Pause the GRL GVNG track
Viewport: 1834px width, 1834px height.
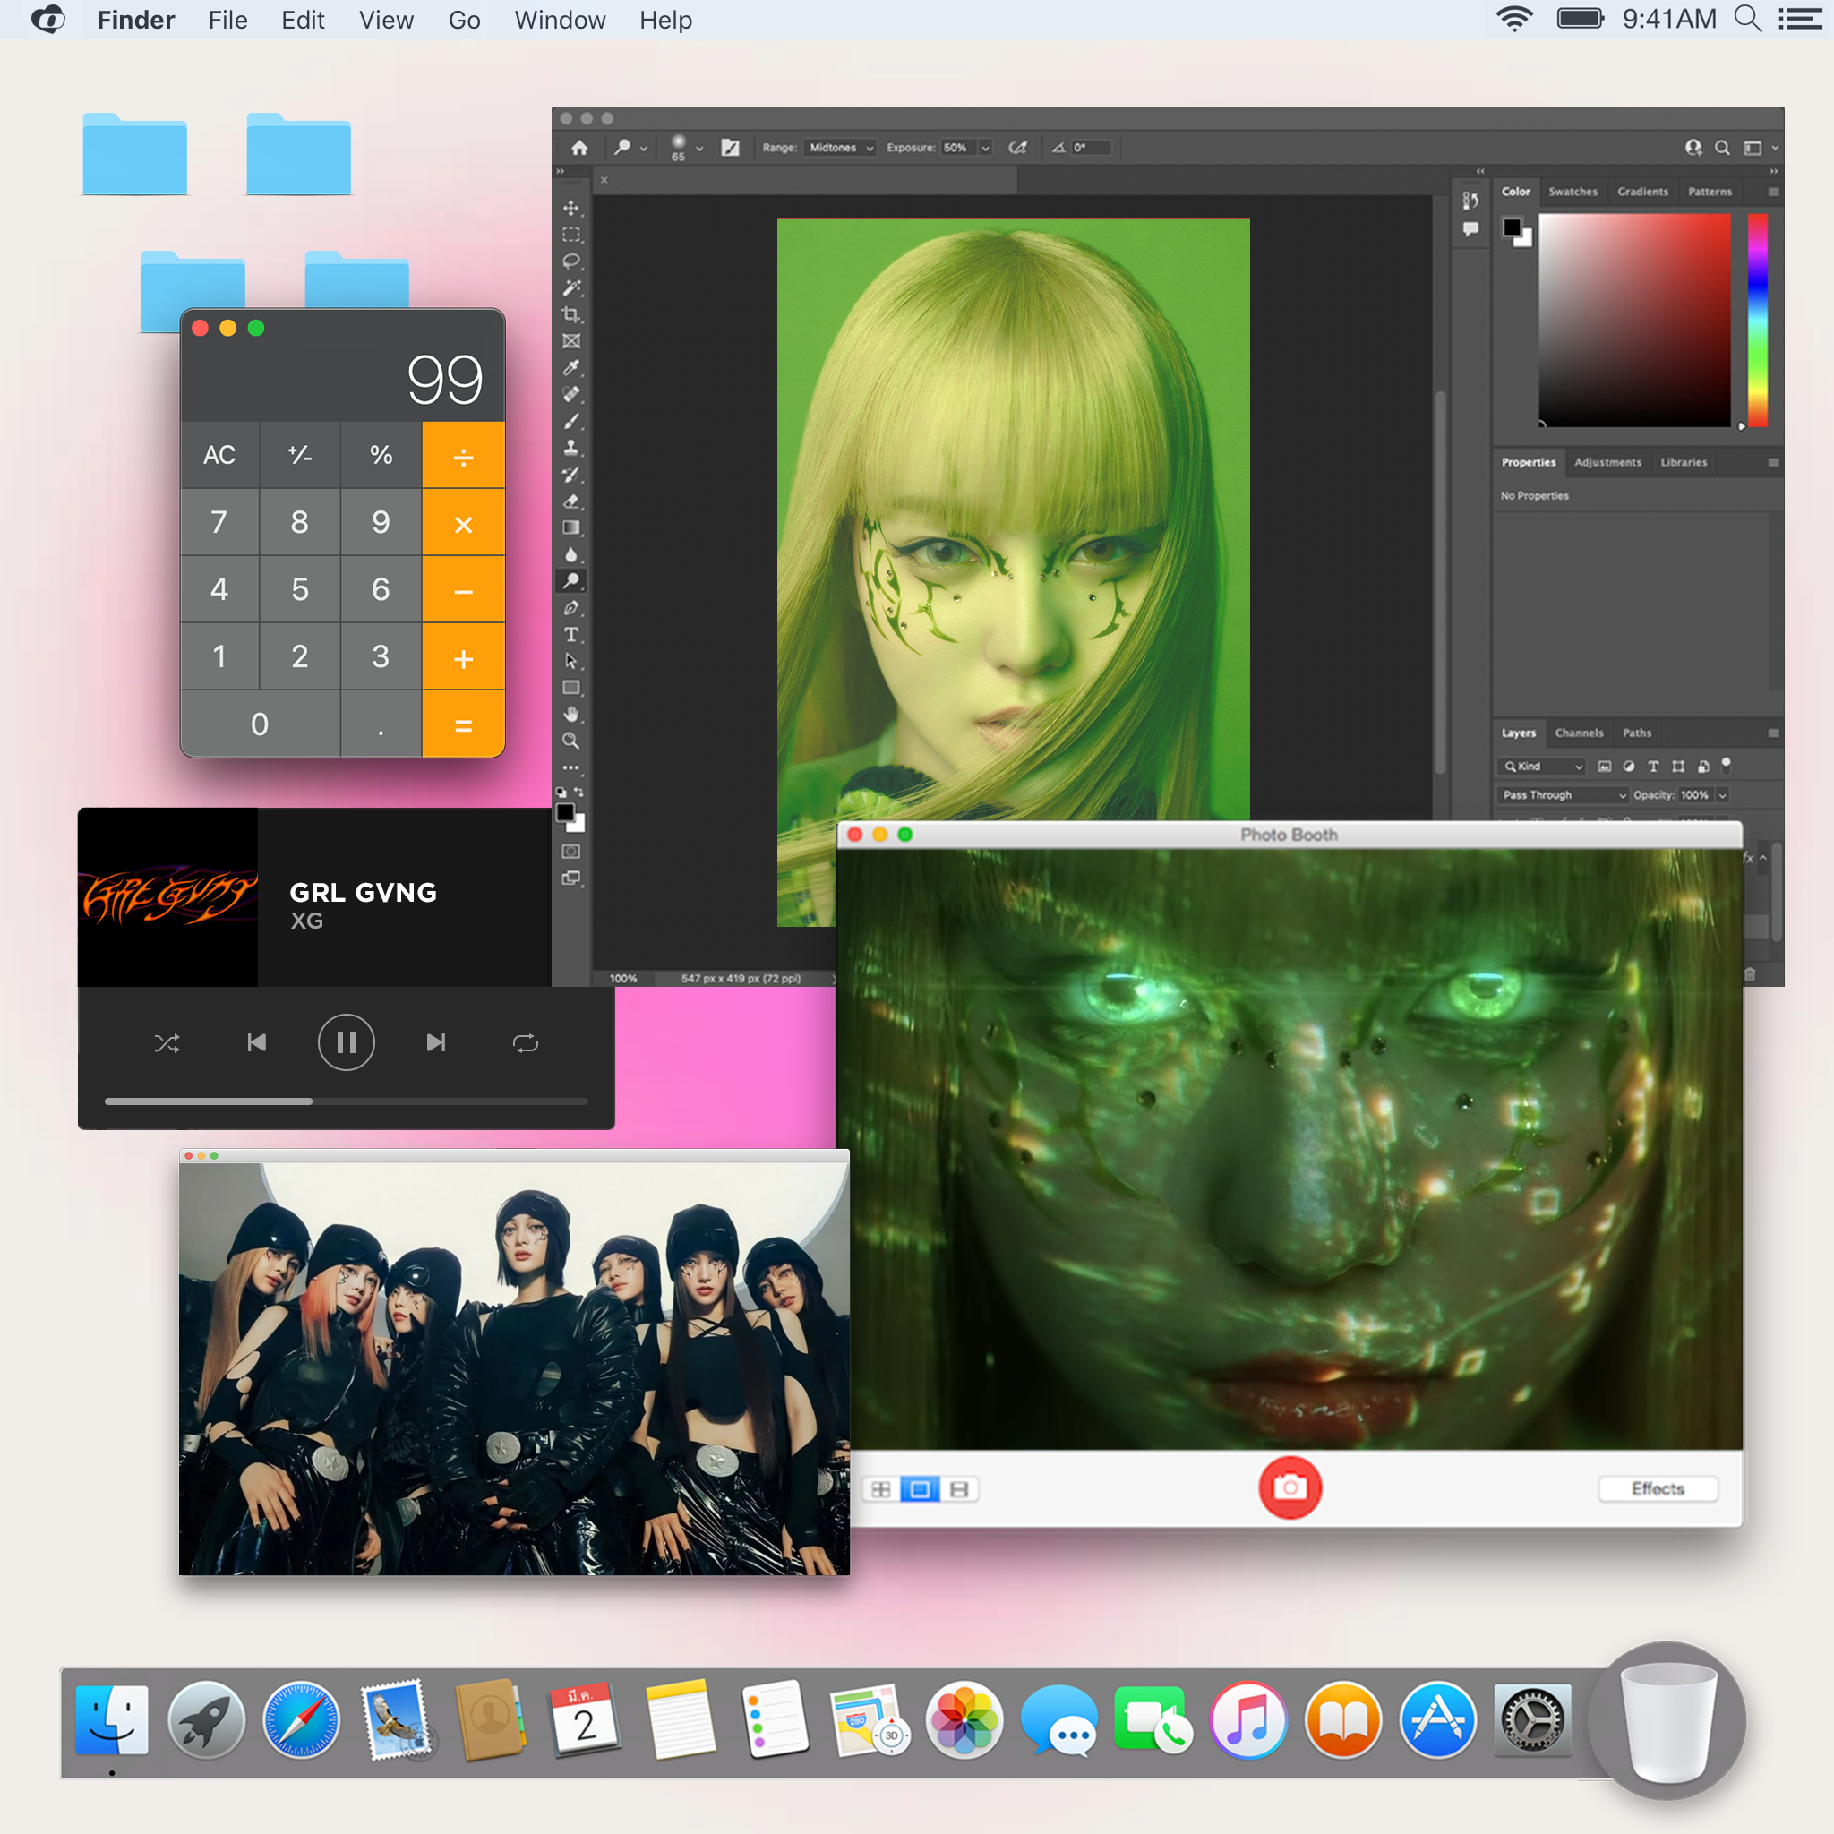[346, 1043]
